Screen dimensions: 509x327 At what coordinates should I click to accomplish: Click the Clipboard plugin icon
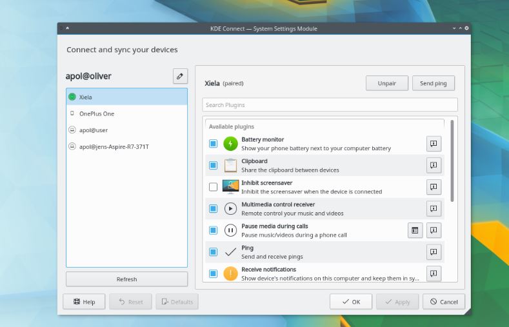[230, 166]
